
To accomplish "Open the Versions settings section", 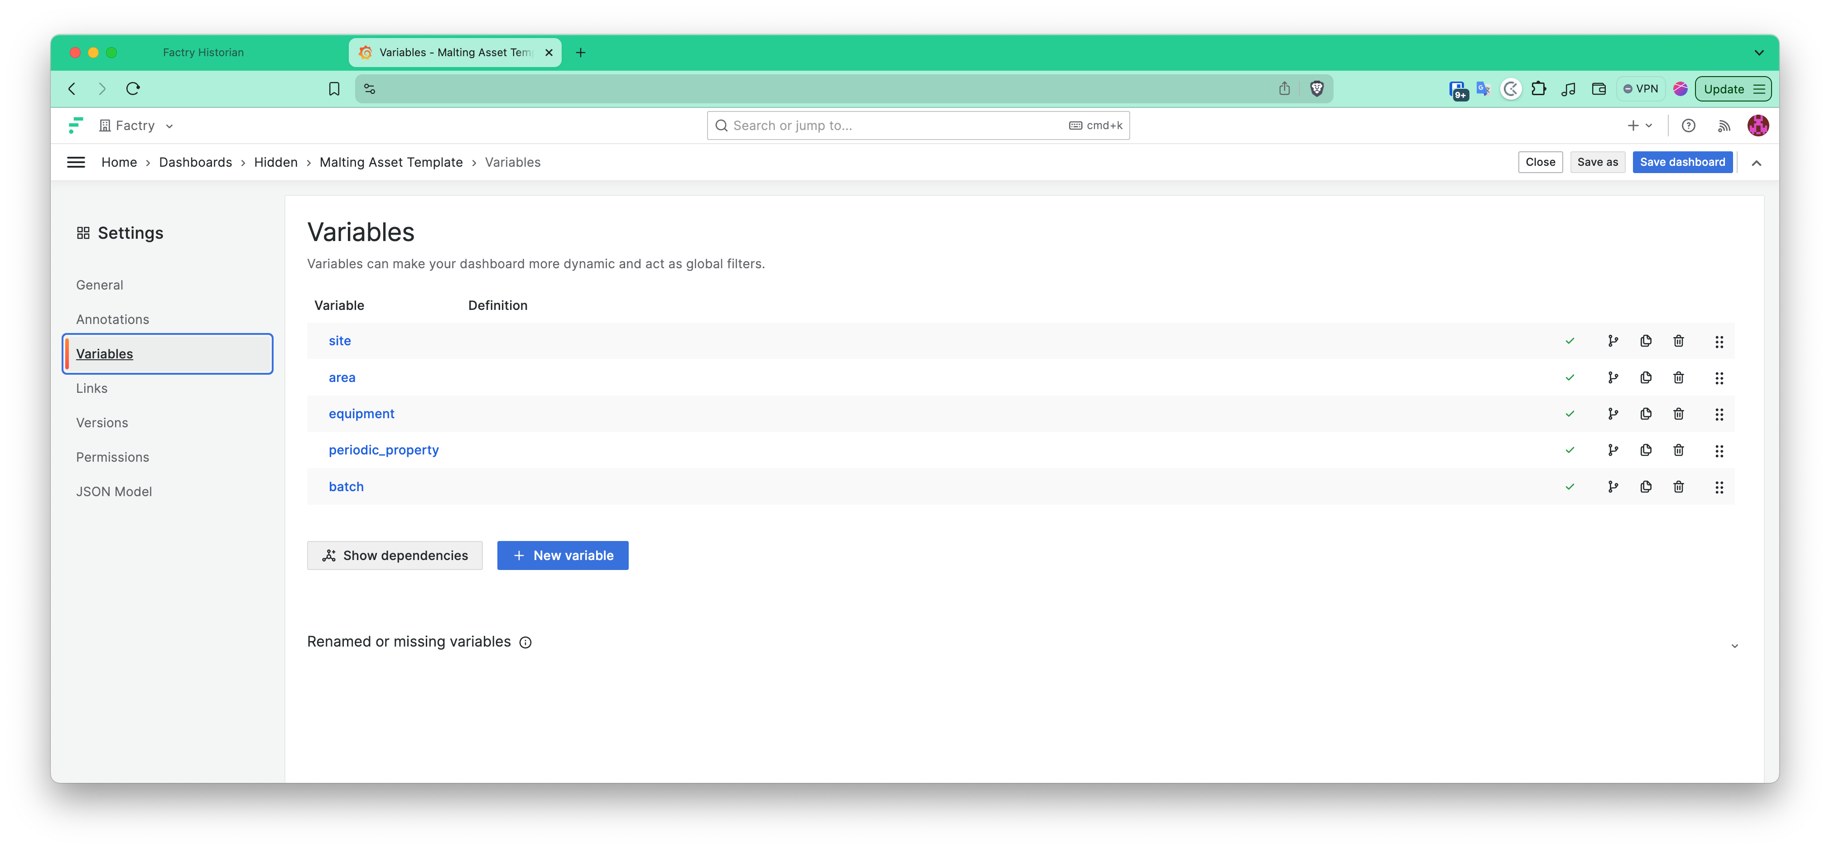I will tap(101, 423).
